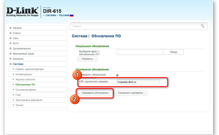Image resolution: width=219 pixels, height=135 pixels.
Task: Expand the Wi-Fi section arrow
Action: [x=11, y=43]
